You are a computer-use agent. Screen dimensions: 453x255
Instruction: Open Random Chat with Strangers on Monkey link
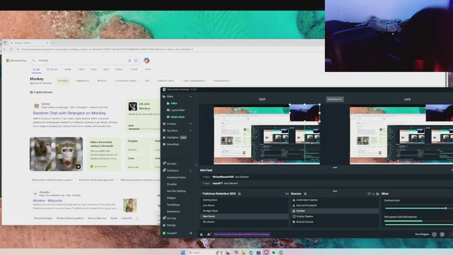coord(69,113)
